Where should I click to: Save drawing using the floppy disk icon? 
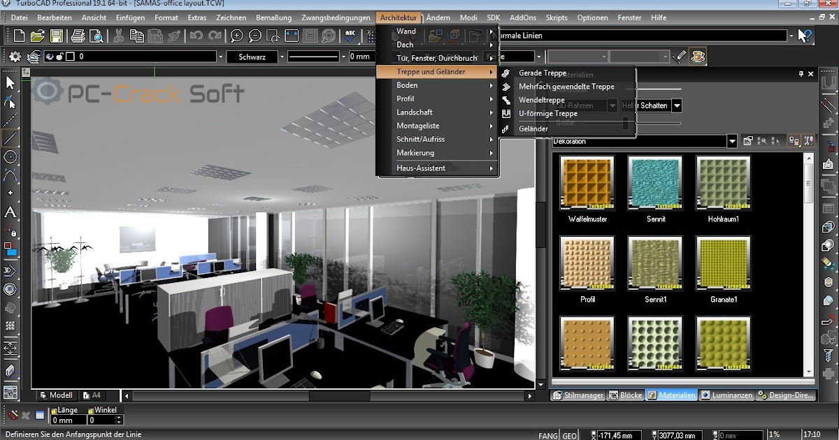[x=56, y=36]
